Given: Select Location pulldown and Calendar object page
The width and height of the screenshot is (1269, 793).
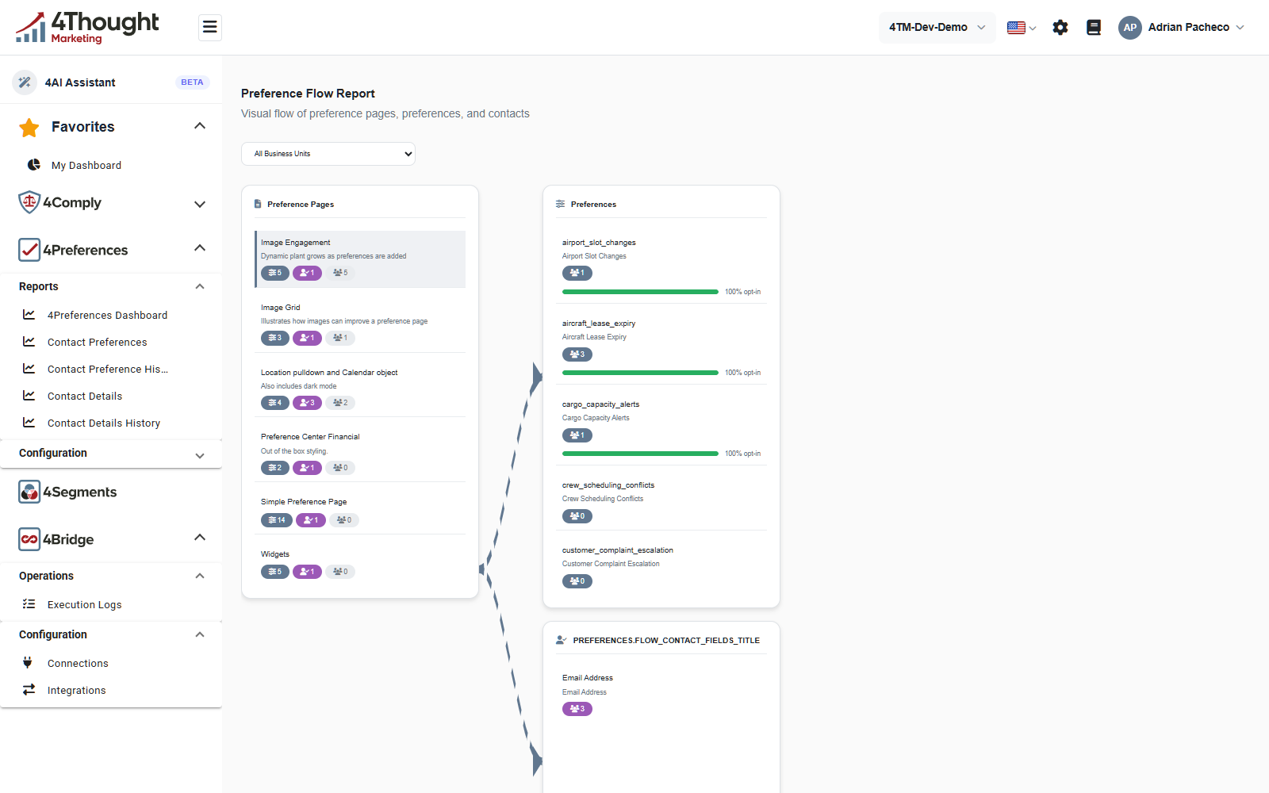Looking at the screenshot, I should pyautogui.click(x=360, y=388).
